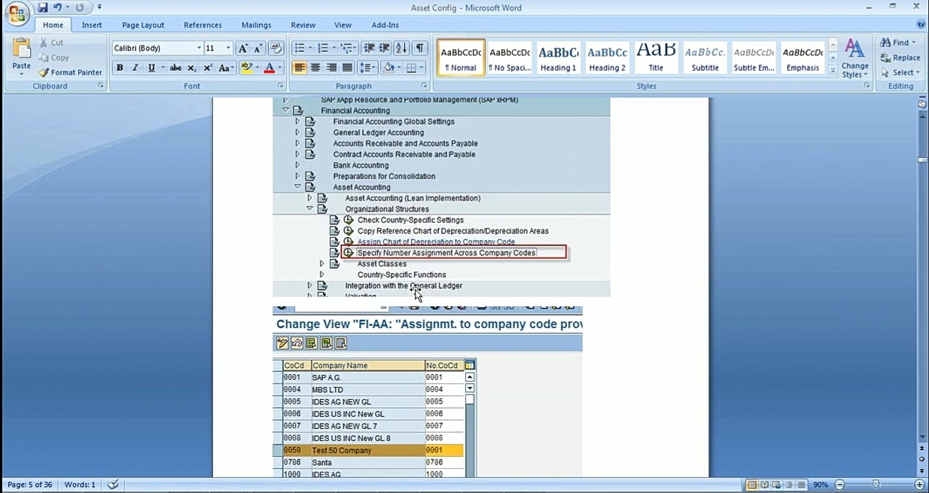Switch to the Insert tab
The width and height of the screenshot is (929, 493).
point(92,25)
